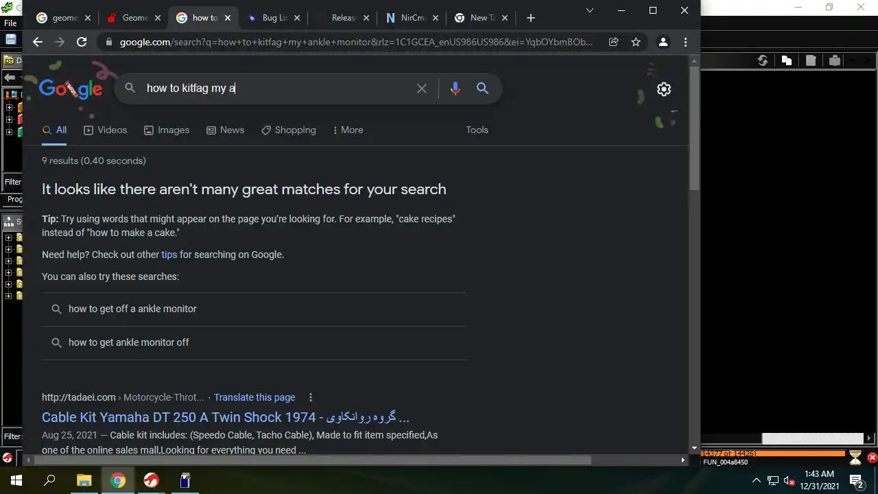Share this page using address bar icon

(613, 42)
